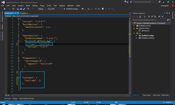
Task: Pin the Solution Explorer panel
Action: click(x=167, y=13)
